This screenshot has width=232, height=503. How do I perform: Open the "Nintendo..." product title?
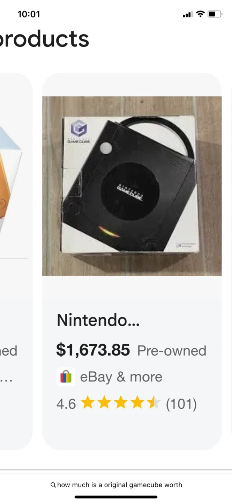click(98, 320)
